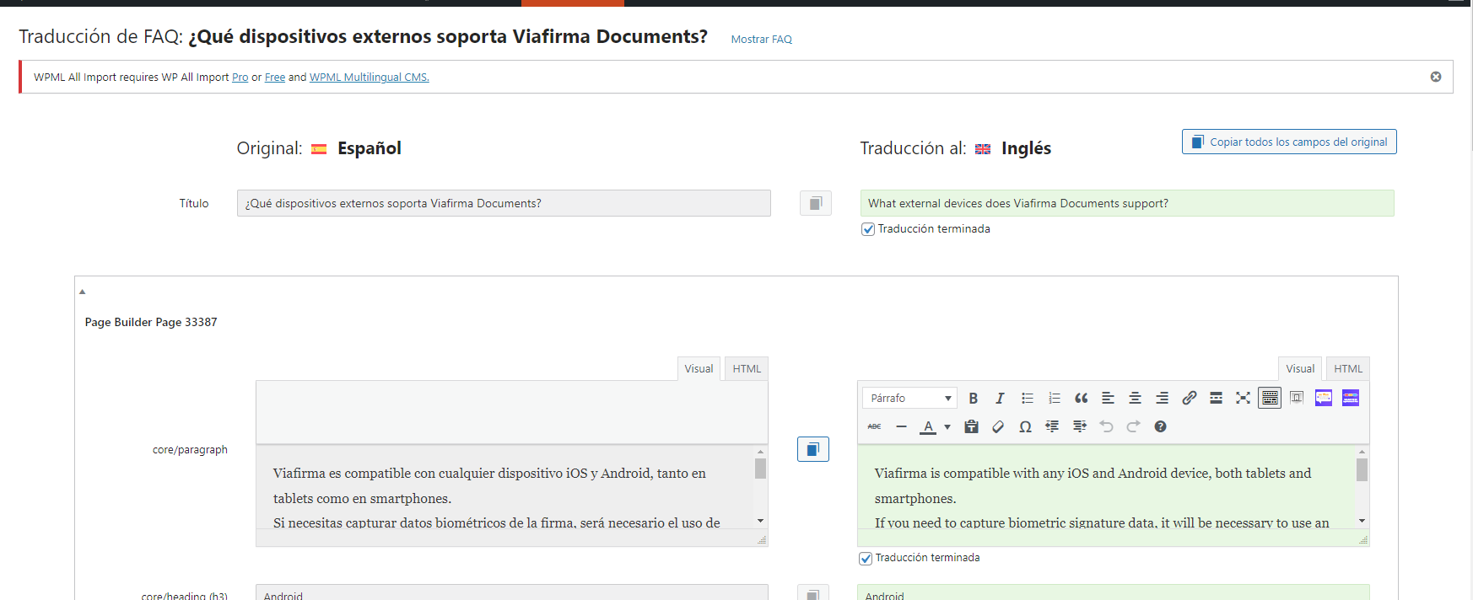This screenshot has width=1473, height=600.
Task: Insert or edit a link
Action: [x=1189, y=399]
